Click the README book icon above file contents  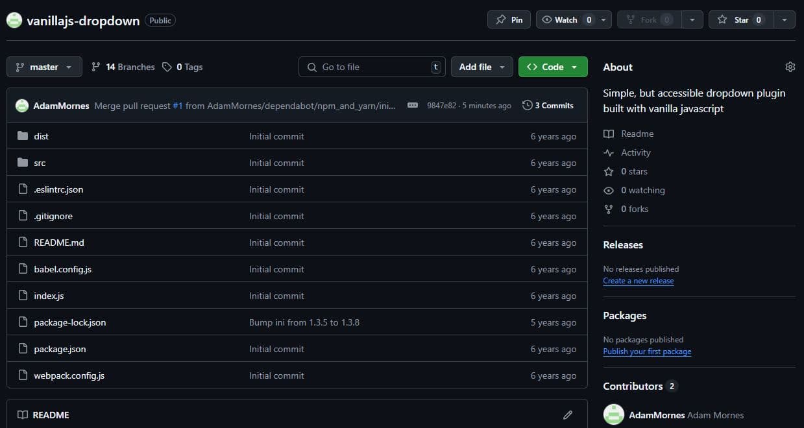(x=23, y=415)
